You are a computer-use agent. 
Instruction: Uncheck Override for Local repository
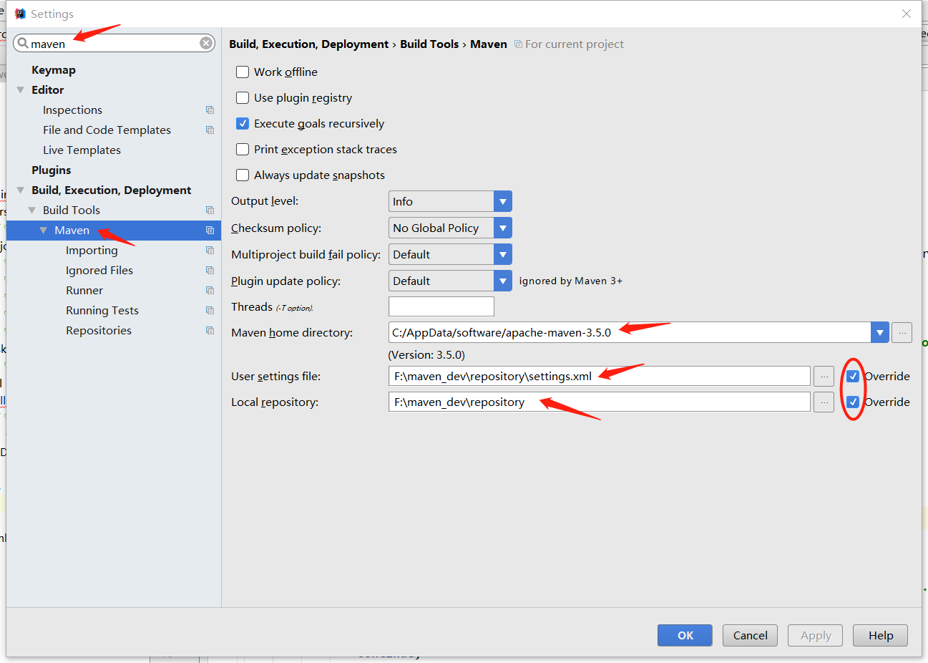[x=853, y=402]
